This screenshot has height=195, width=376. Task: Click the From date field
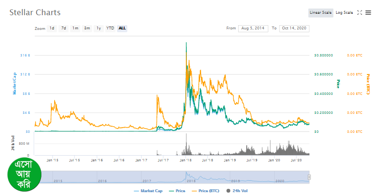coord(253,28)
